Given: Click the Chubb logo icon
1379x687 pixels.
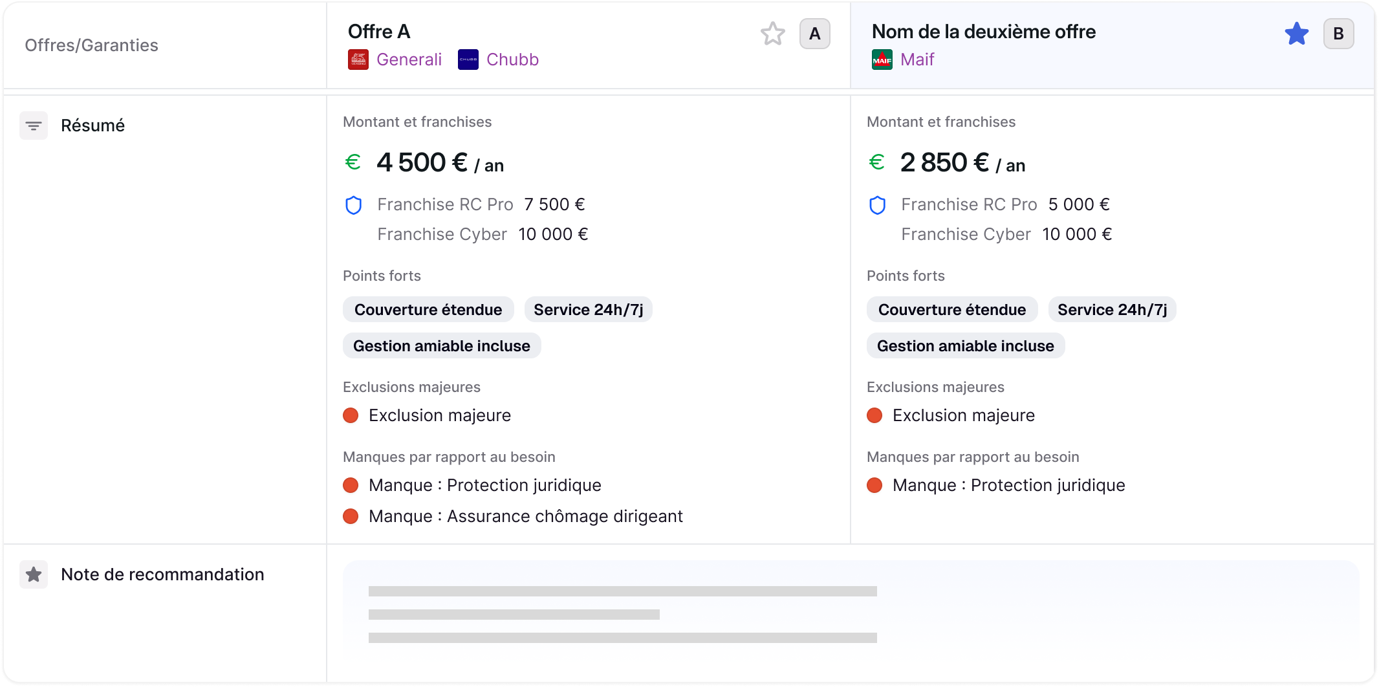Looking at the screenshot, I should [468, 60].
